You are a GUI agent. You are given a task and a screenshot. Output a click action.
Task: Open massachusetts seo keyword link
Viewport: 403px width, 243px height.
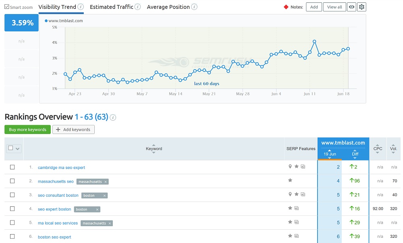pos(56,181)
